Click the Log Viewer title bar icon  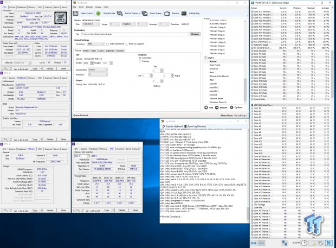[x=163, y=121]
